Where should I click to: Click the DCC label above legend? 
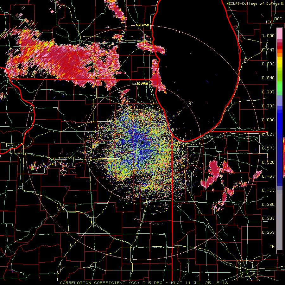pos(278,19)
